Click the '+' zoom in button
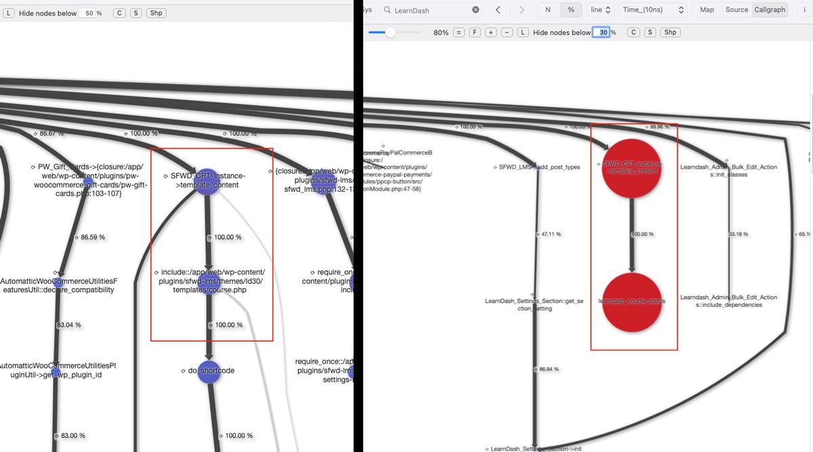 tap(491, 33)
